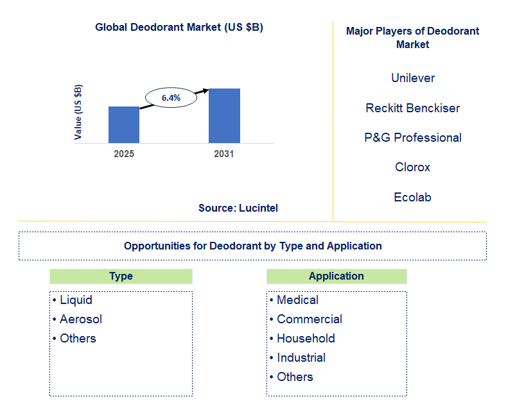Image resolution: width=506 pixels, height=406 pixels.
Task: Click the 2025 bar in chart
Action: pyautogui.click(x=124, y=124)
